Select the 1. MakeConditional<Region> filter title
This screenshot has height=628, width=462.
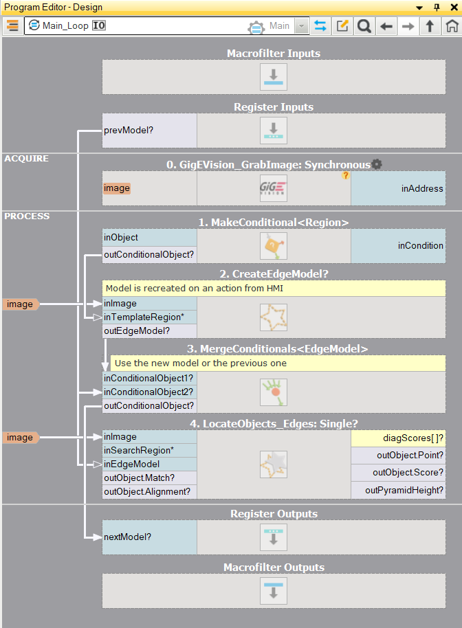tap(274, 222)
